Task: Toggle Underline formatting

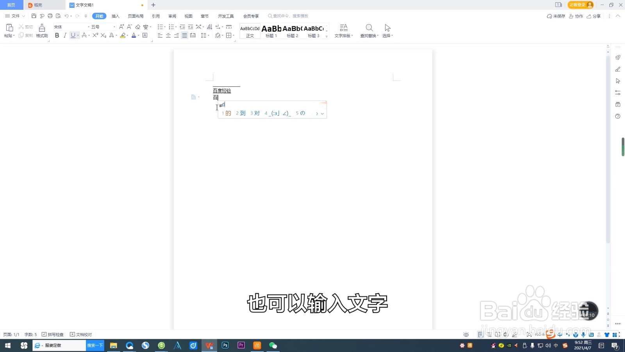Action: [x=73, y=35]
